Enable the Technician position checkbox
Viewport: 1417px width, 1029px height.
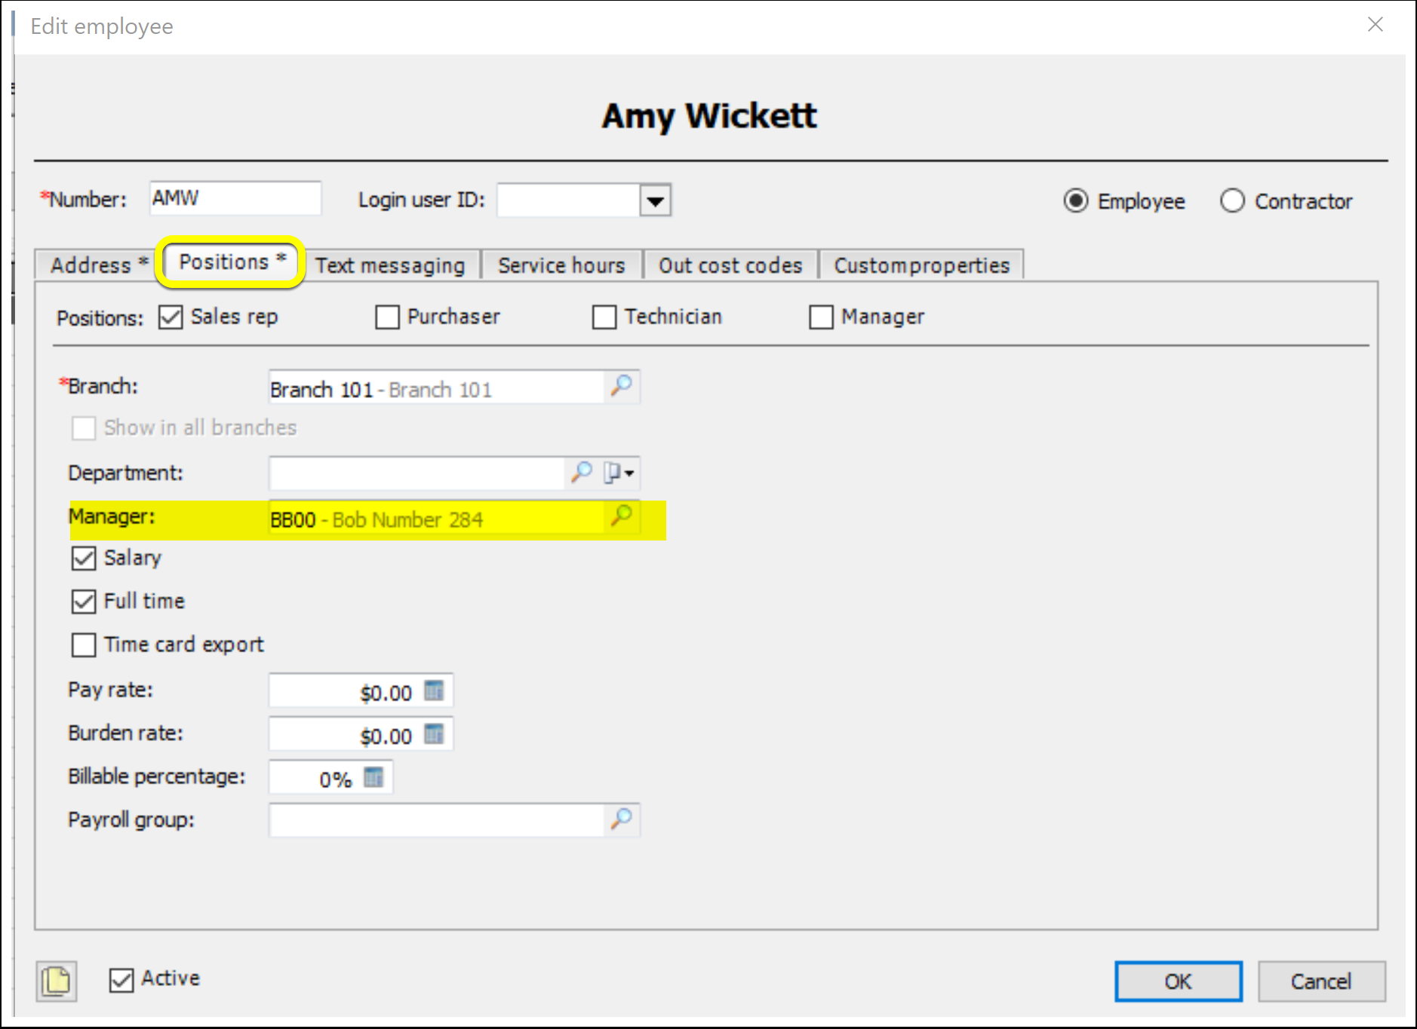(x=604, y=317)
